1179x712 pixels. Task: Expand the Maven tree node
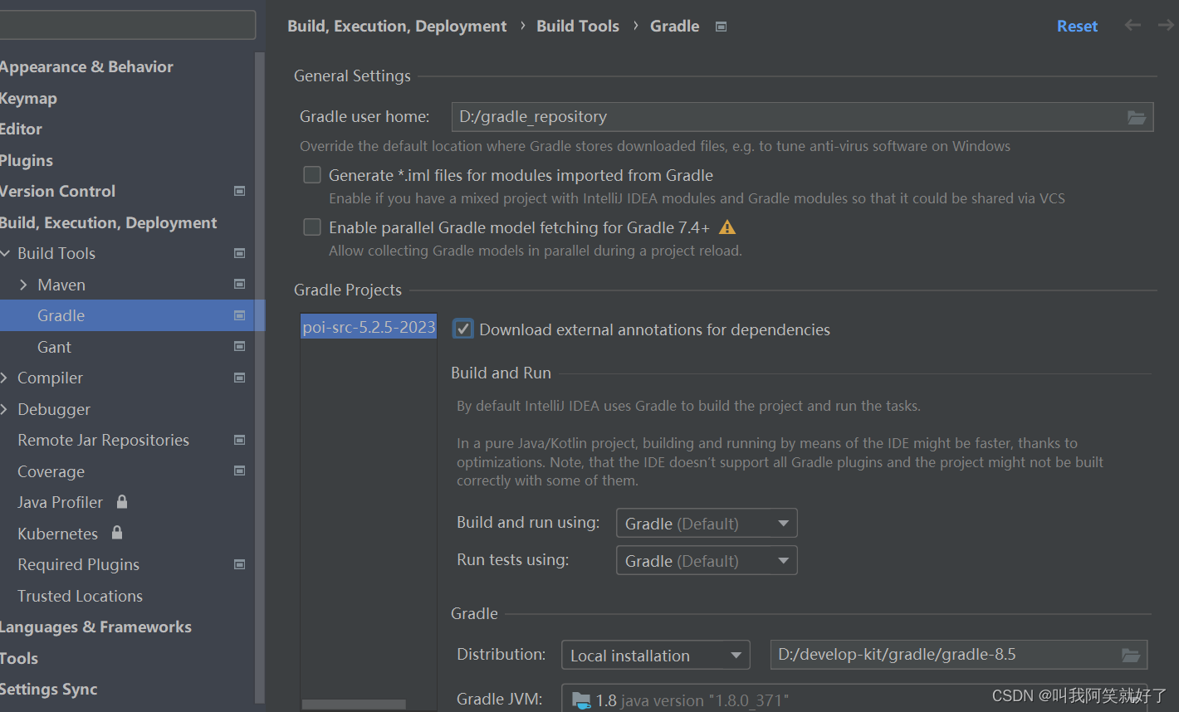tap(23, 285)
